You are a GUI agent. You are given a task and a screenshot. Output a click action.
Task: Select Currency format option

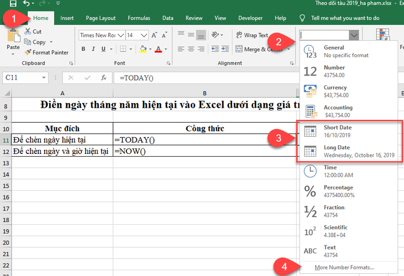coord(348,91)
